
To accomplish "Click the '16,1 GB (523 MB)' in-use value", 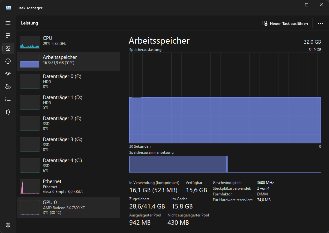I will click(x=153, y=190).
